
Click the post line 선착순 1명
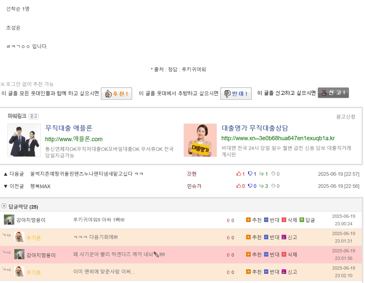[x=18, y=9]
